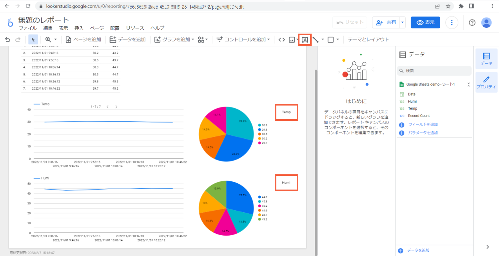Switch to the プロパティ panel
The width and height of the screenshot is (499, 256).
[x=486, y=82]
